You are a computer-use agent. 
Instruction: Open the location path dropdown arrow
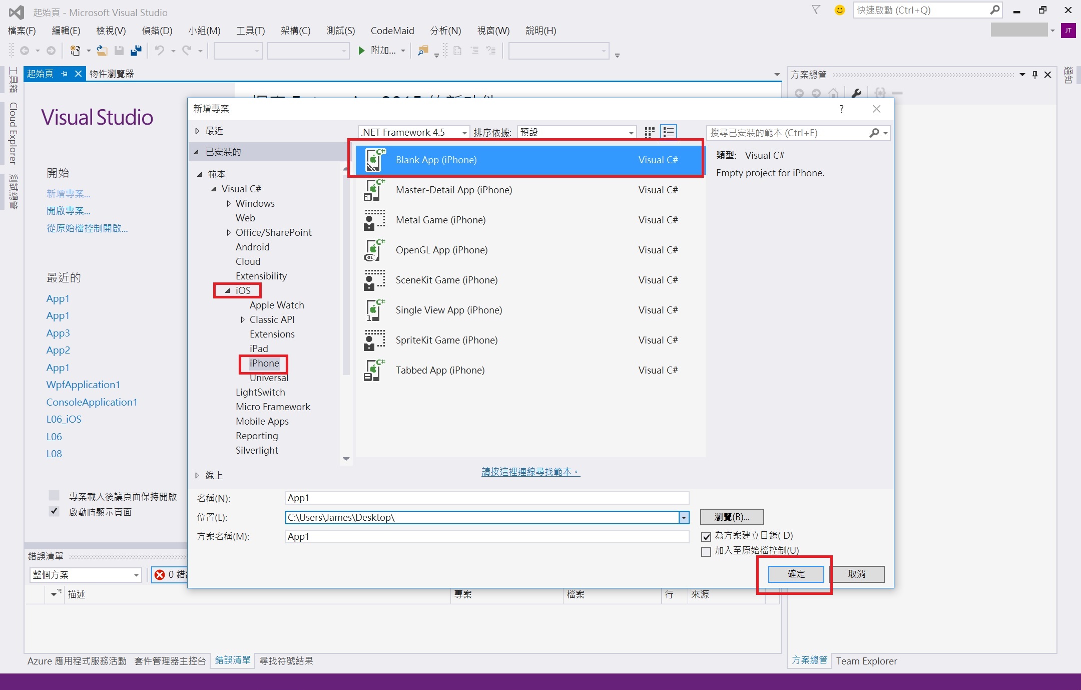[684, 517]
